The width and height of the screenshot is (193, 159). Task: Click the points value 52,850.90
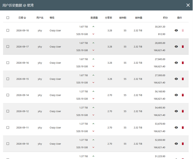pyautogui.click(x=160, y=140)
